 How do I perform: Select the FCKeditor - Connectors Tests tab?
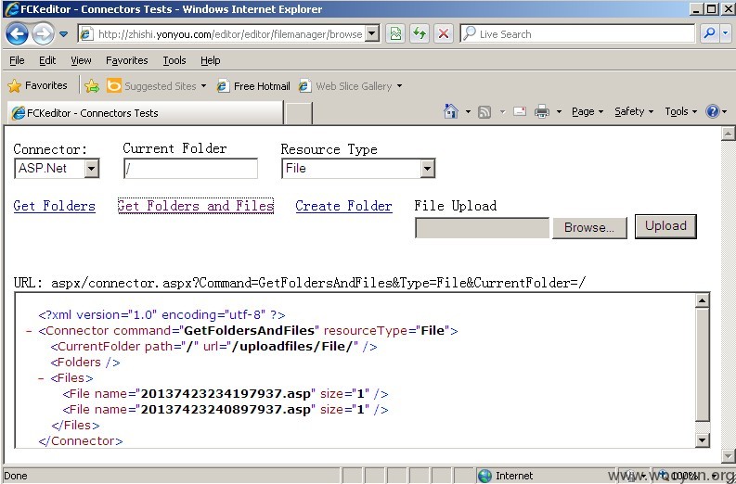point(146,112)
